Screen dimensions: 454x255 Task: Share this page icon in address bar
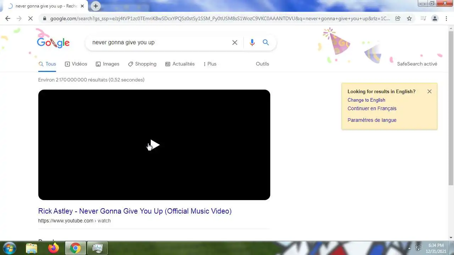pyautogui.click(x=398, y=18)
